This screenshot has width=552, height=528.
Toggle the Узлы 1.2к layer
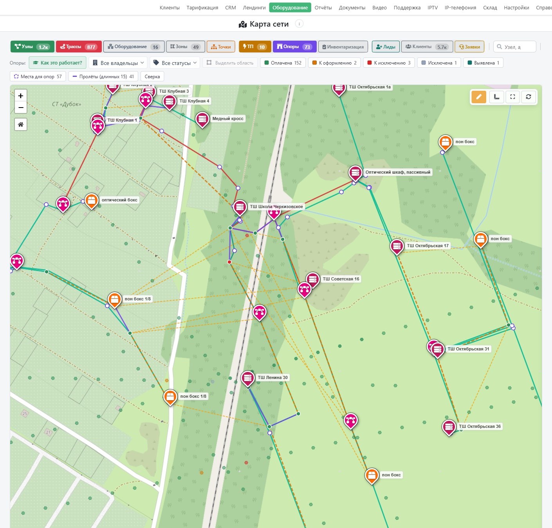[x=32, y=47]
